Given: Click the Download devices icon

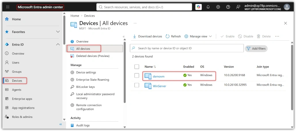Looking at the screenshot, I should (134, 36).
